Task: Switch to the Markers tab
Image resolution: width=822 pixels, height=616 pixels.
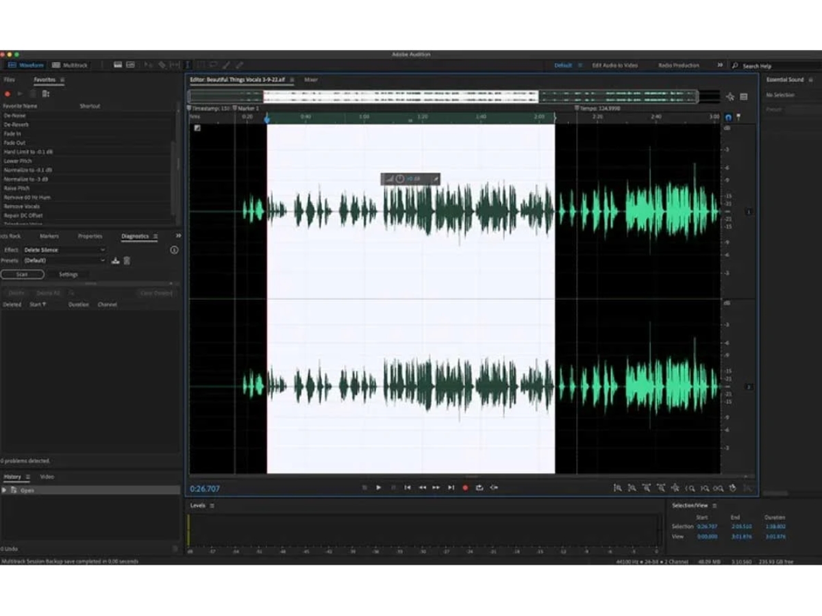Action: 49,236
